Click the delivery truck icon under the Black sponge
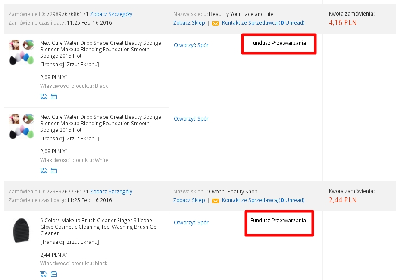400x280 pixels. coord(43,96)
